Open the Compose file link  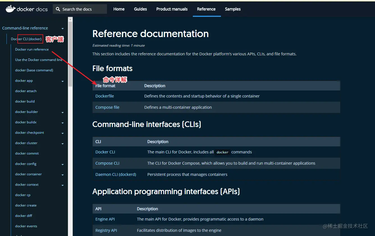(x=107, y=107)
